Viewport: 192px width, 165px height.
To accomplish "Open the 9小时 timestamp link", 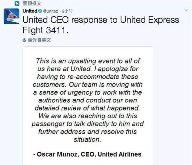I will (x=67, y=11).
